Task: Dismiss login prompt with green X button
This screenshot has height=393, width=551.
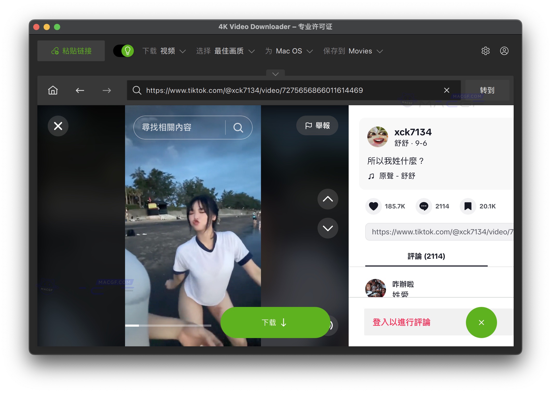Action: [481, 322]
